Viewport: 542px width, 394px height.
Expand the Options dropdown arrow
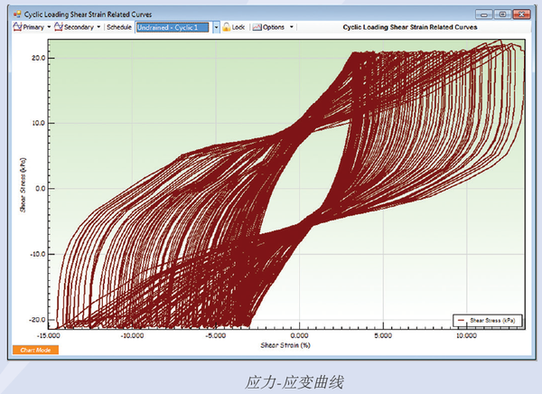292,27
